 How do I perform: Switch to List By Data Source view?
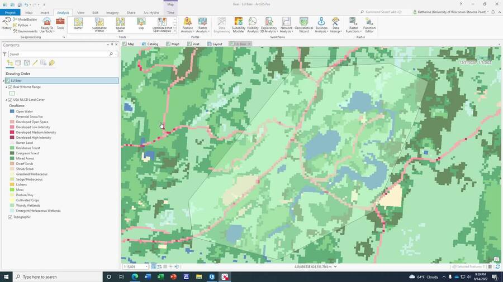coord(18,63)
